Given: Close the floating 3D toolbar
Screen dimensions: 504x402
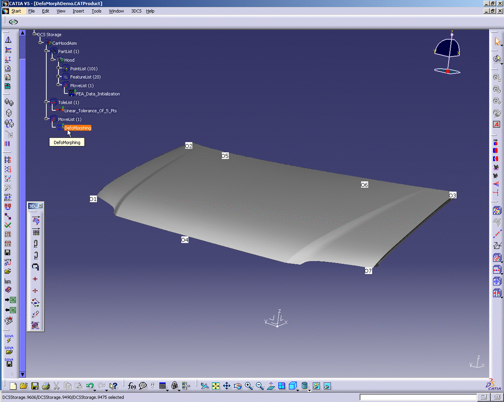Looking at the screenshot, I should point(40,206).
